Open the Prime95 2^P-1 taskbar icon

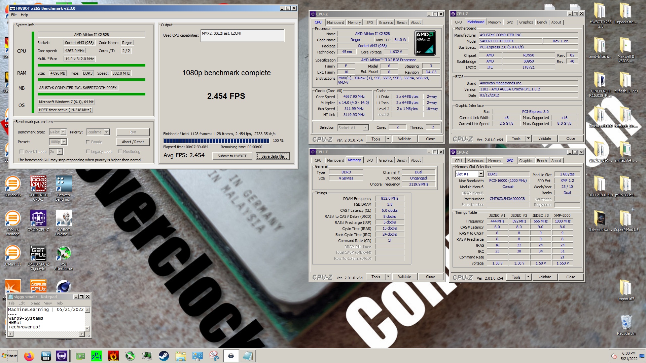[97, 356]
